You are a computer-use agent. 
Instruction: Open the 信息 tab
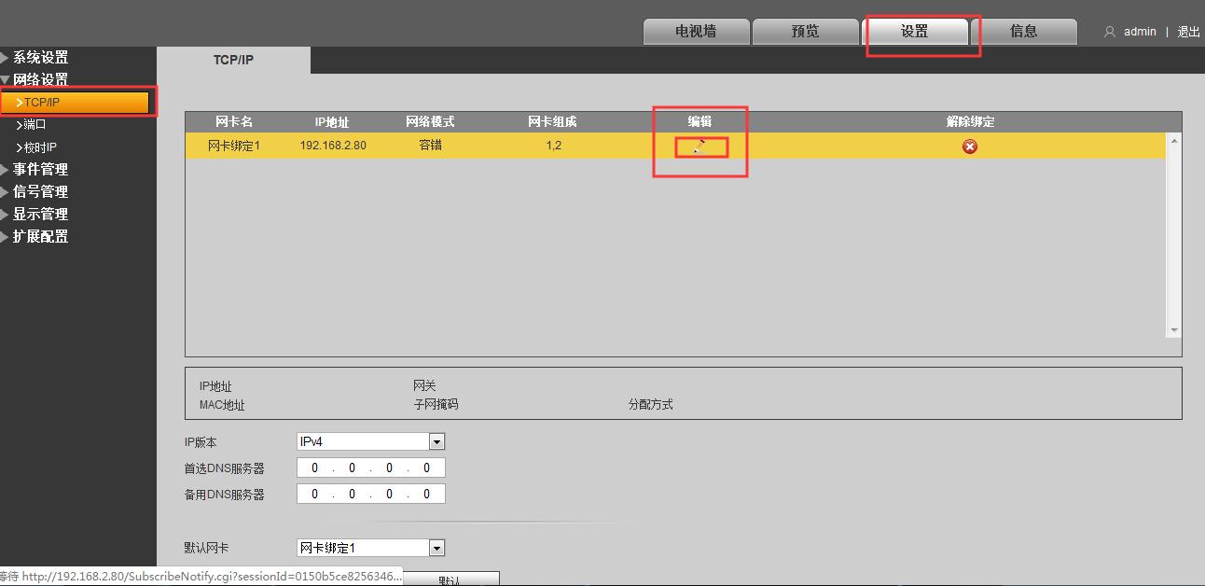tap(1025, 31)
